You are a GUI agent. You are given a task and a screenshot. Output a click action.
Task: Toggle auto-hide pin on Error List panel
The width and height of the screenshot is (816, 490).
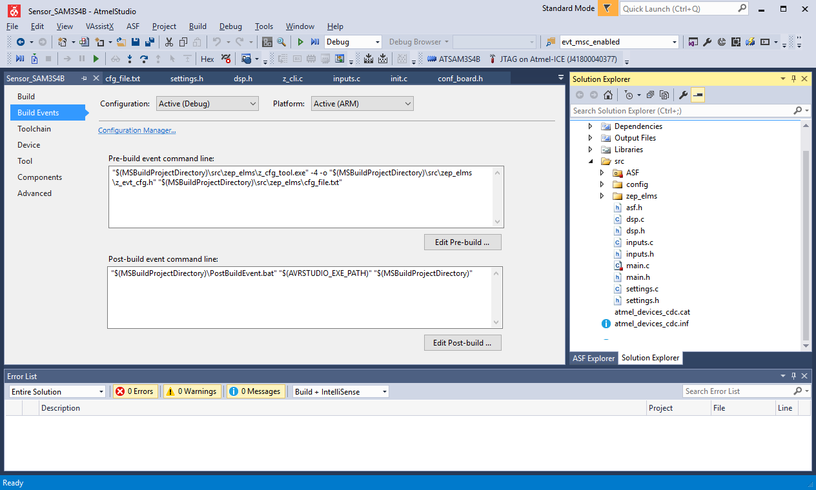tap(793, 376)
